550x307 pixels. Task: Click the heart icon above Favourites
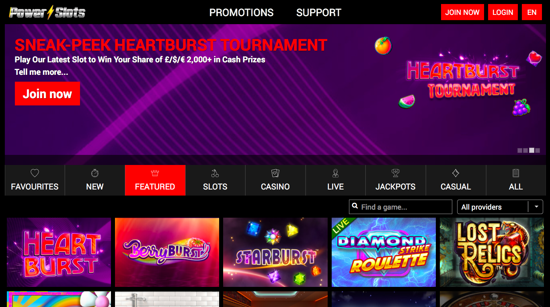[x=35, y=173]
